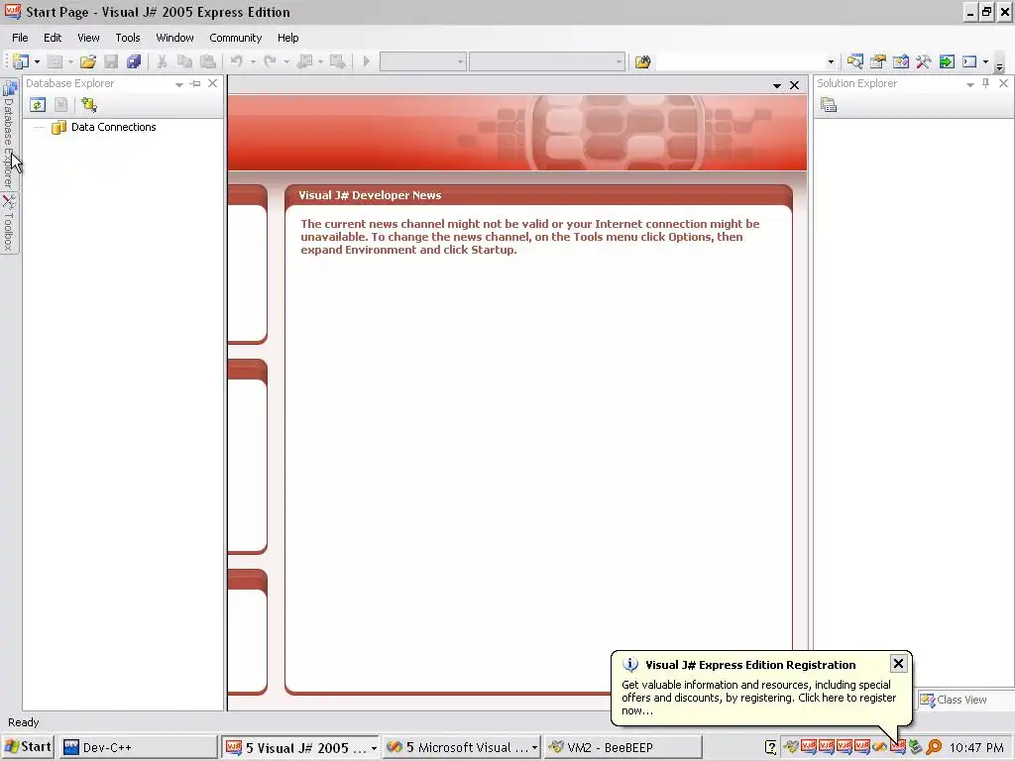
Task: Open Visual J# 2005 taskbar group
Action: (300, 747)
